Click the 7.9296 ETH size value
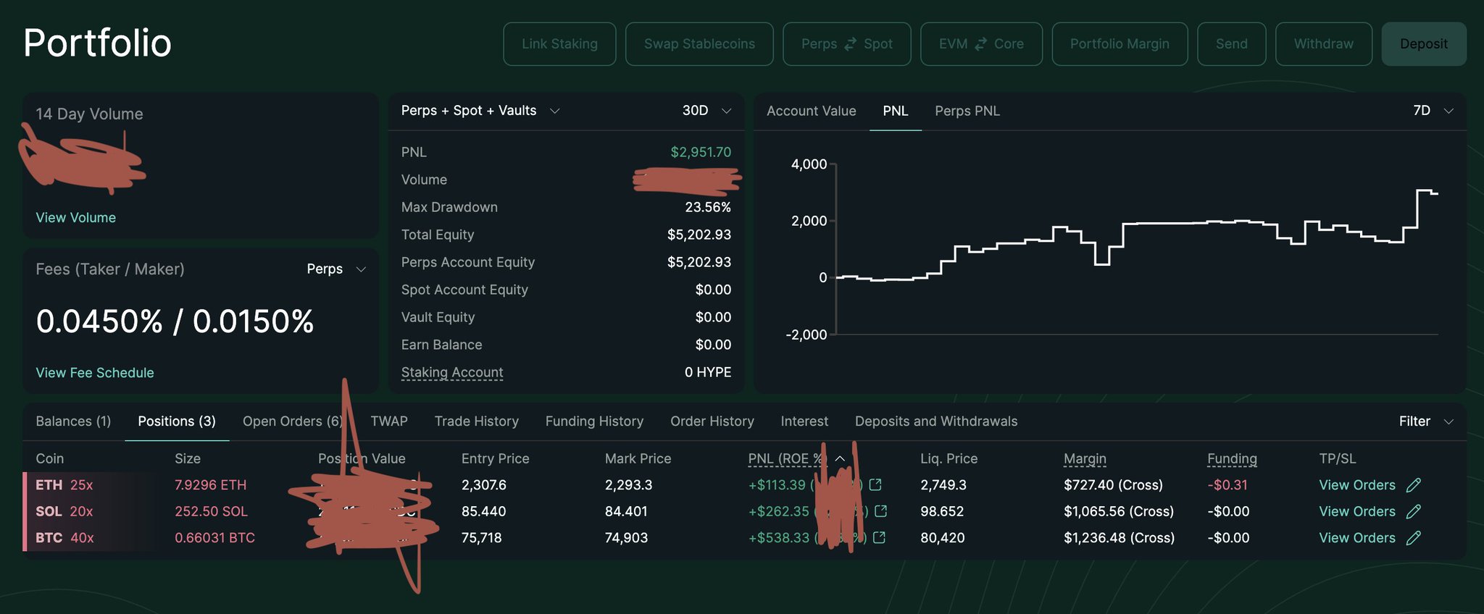Viewport: 1484px width, 614px height. [211, 485]
